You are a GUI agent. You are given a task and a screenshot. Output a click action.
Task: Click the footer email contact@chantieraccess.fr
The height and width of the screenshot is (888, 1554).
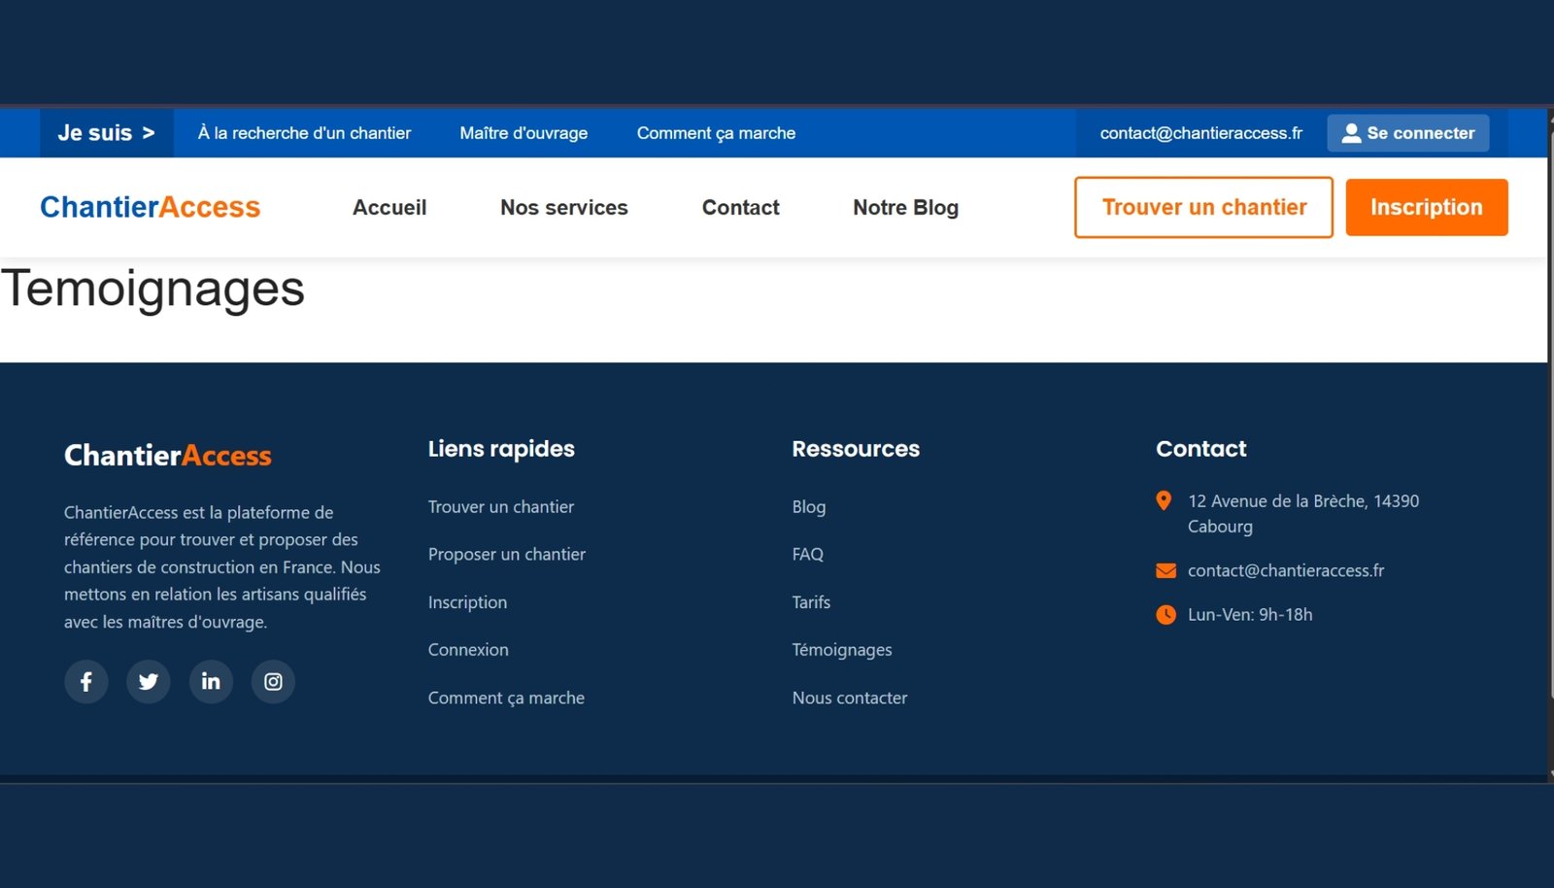click(1286, 571)
